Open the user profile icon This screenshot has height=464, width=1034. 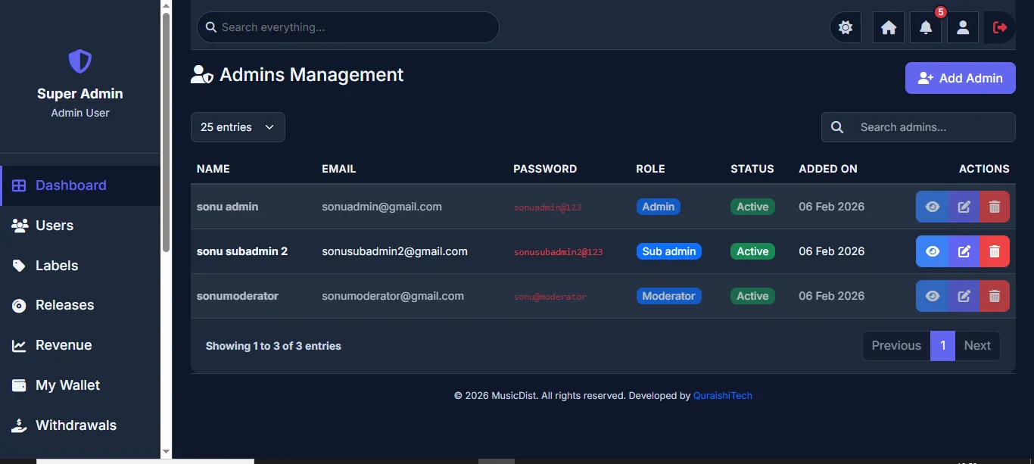pyautogui.click(x=963, y=27)
